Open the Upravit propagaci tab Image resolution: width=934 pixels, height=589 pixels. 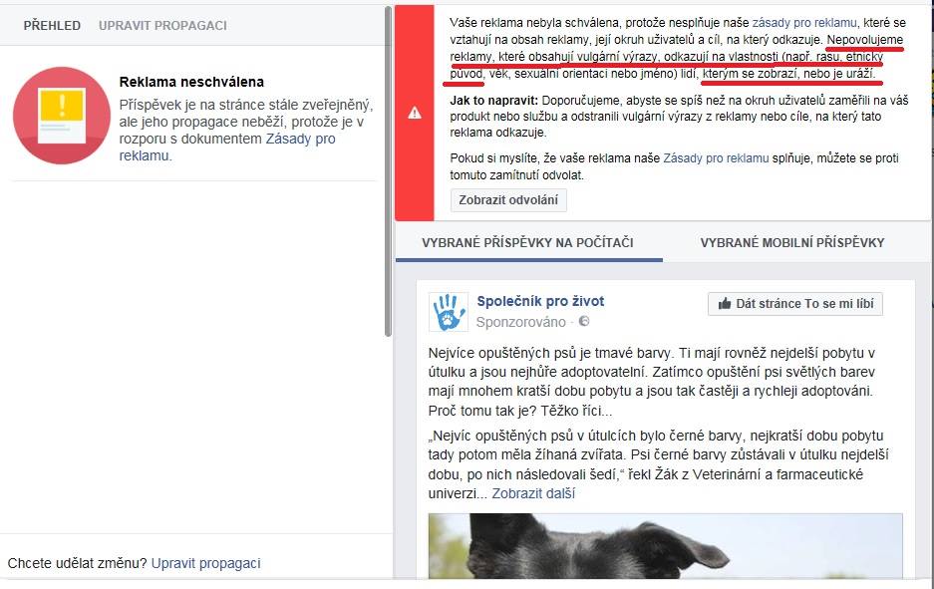point(162,26)
